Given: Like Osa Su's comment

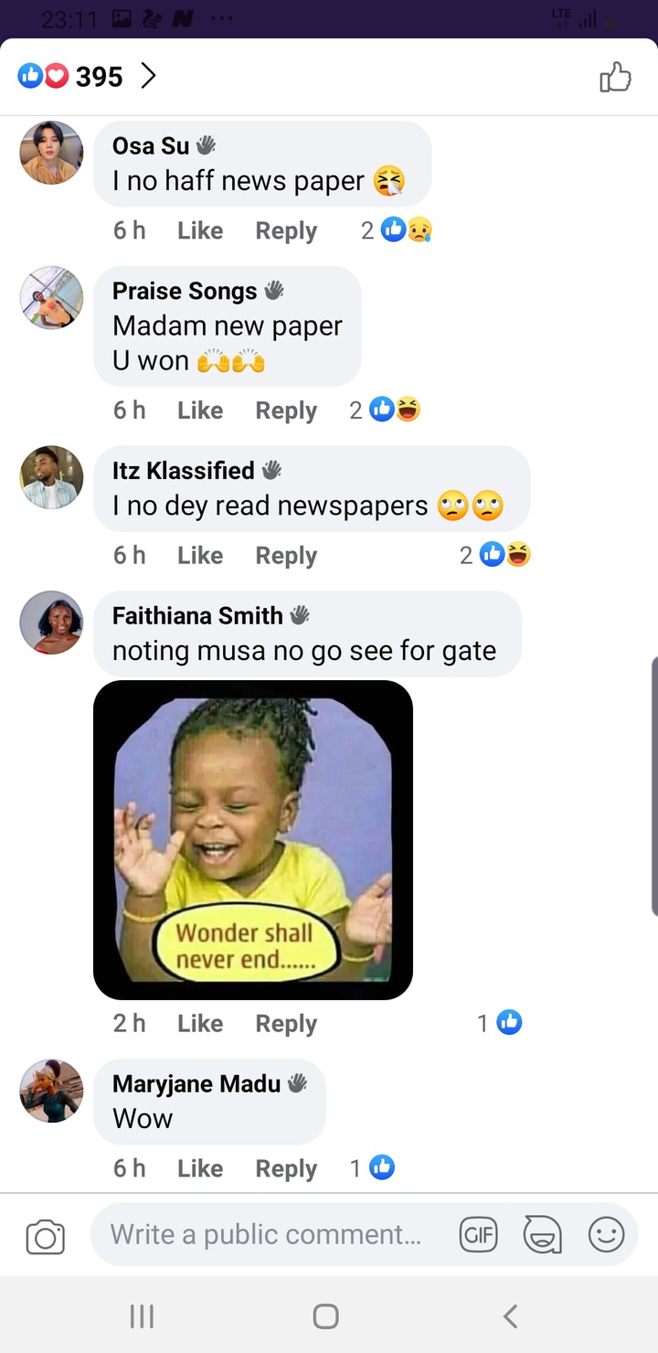Looking at the screenshot, I should [x=200, y=230].
